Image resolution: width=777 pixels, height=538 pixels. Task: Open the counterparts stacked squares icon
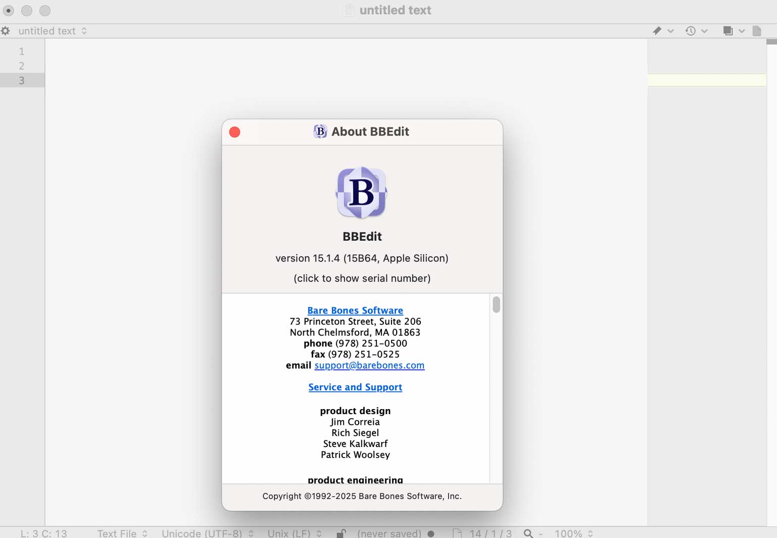pos(728,31)
